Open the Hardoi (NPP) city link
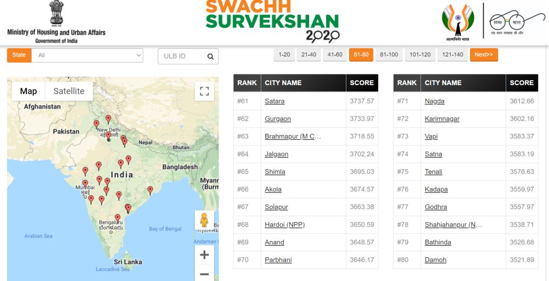Viewport: 549px width, 281px height. [284, 224]
